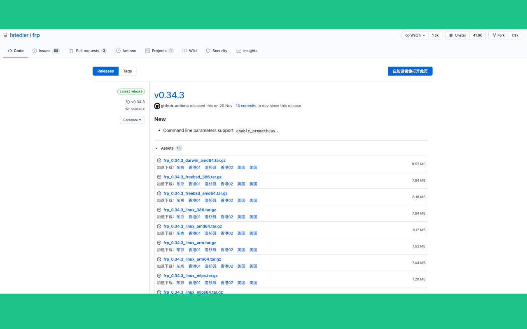Screen dimensions: 527x329
Task: Fork the repository
Action: coord(498,35)
